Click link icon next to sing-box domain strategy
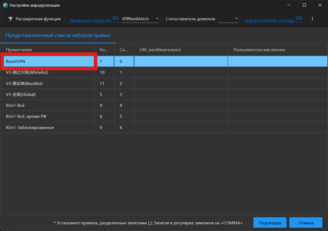Viewport: 328px width, 231px height. click(299, 18)
